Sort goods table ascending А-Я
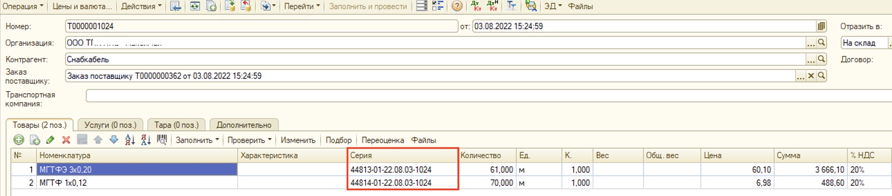This screenshot has height=196, width=892. (130, 140)
